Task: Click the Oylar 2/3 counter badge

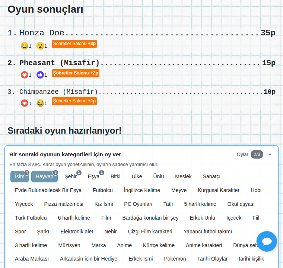Action: (x=257, y=154)
